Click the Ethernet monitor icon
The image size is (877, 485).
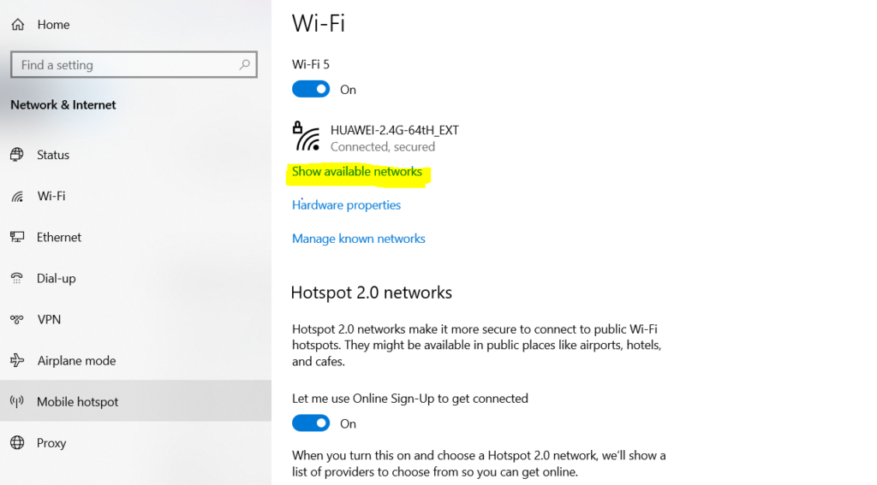point(17,237)
